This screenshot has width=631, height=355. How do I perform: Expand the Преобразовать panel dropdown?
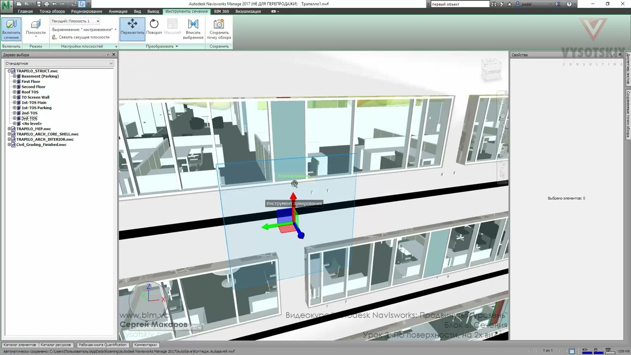[162, 46]
